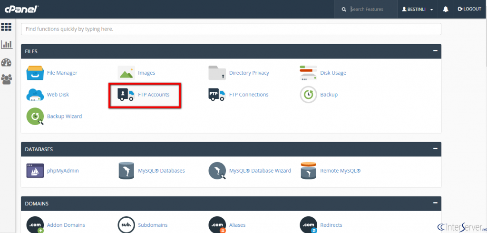Open the FTP Accounts link
Image resolution: width=487 pixels, height=233 pixels.
(154, 95)
